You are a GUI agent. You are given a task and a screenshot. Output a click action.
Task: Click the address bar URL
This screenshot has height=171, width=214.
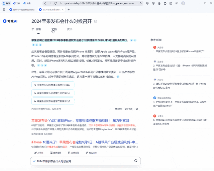100,3
